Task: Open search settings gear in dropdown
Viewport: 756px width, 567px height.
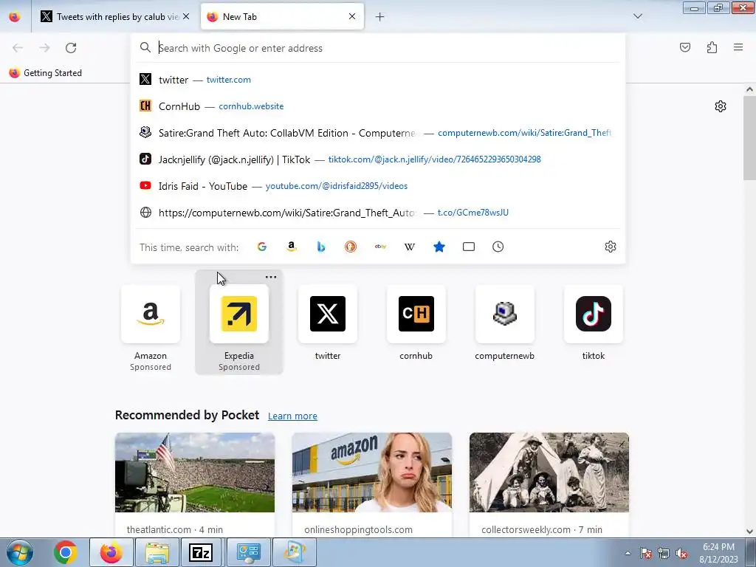Action: (611, 247)
